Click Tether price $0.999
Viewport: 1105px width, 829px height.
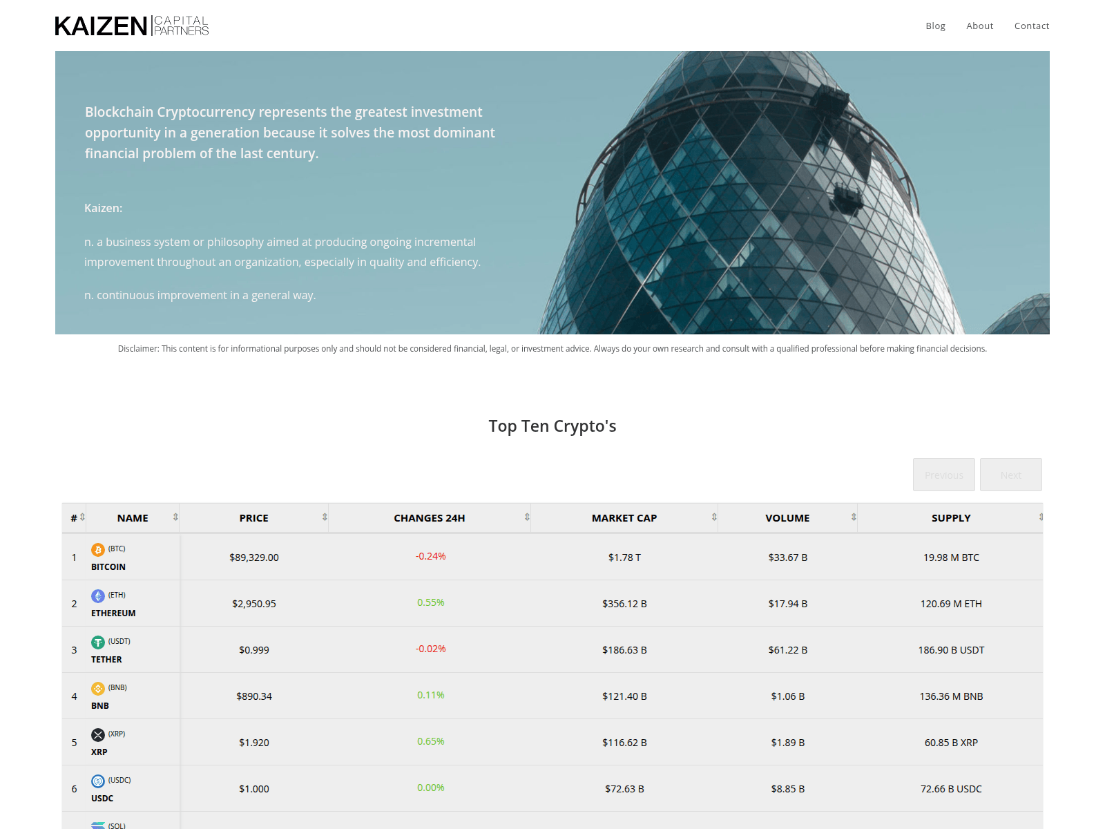pyautogui.click(x=254, y=650)
